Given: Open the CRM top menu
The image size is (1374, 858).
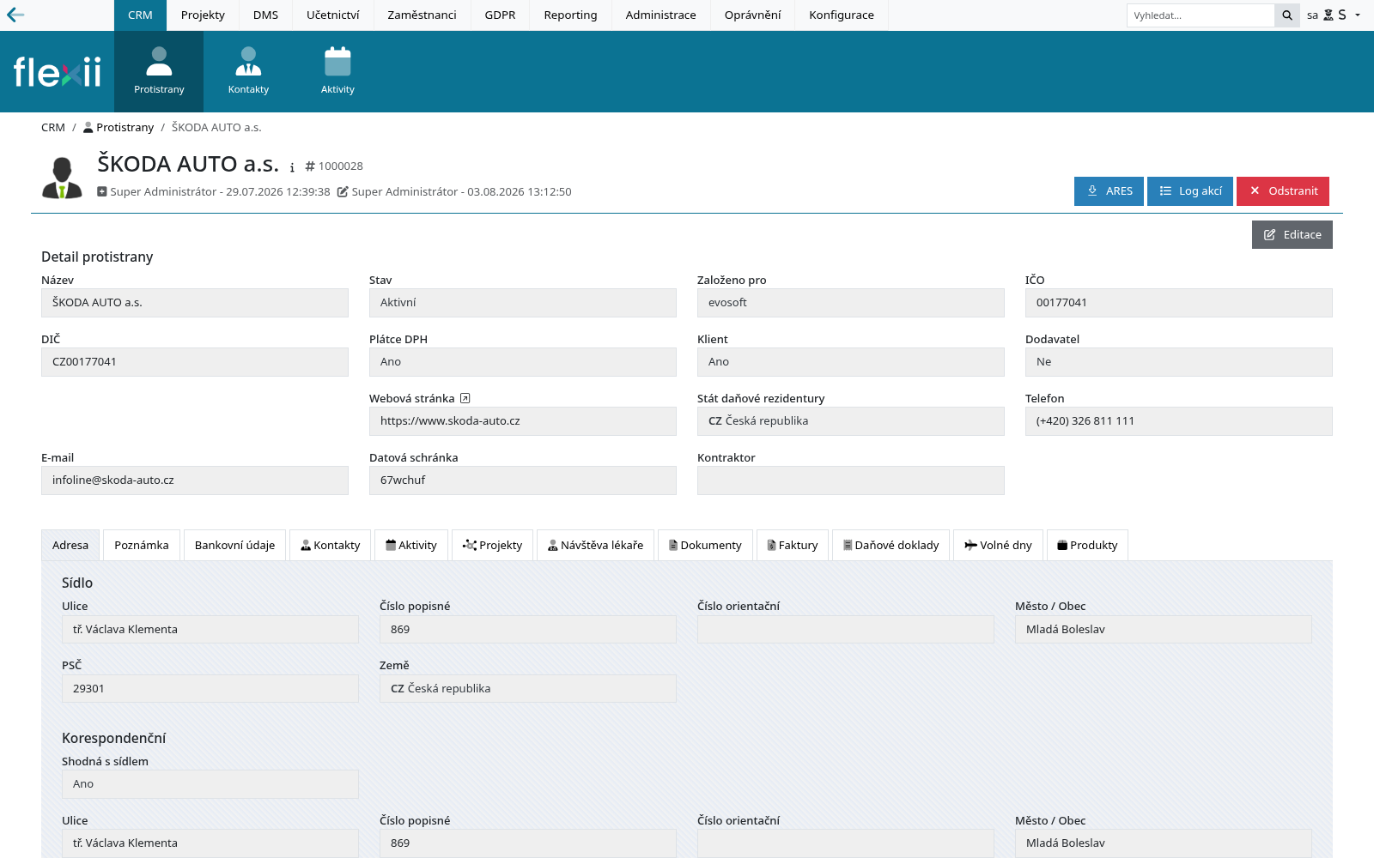Looking at the screenshot, I should (x=140, y=15).
